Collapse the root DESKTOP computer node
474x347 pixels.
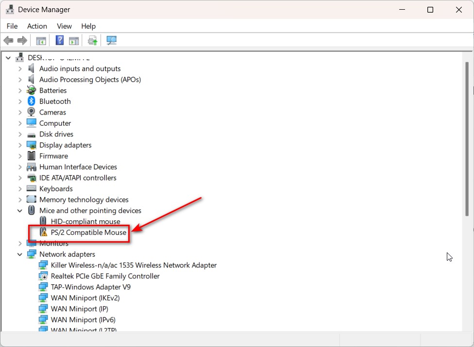(8, 58)
